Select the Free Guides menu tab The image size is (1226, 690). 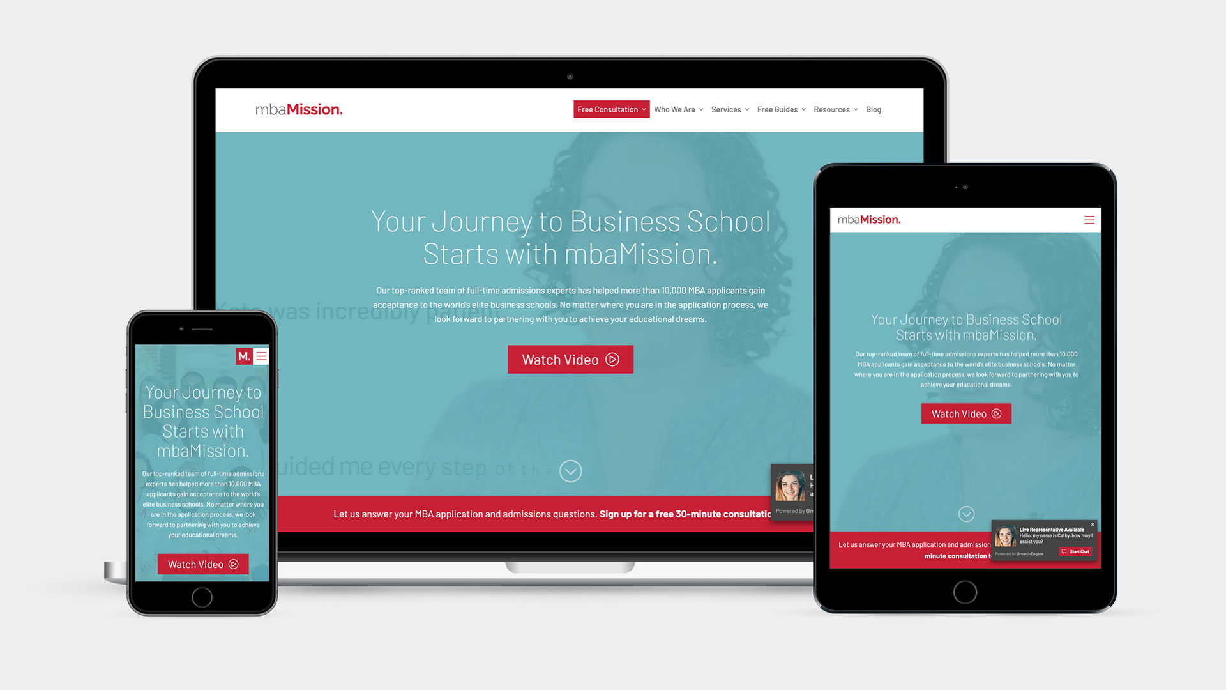tap(776, 109)
